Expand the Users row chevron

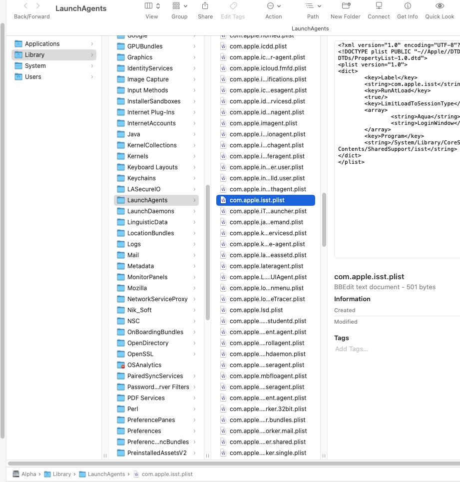pos(92,77)
